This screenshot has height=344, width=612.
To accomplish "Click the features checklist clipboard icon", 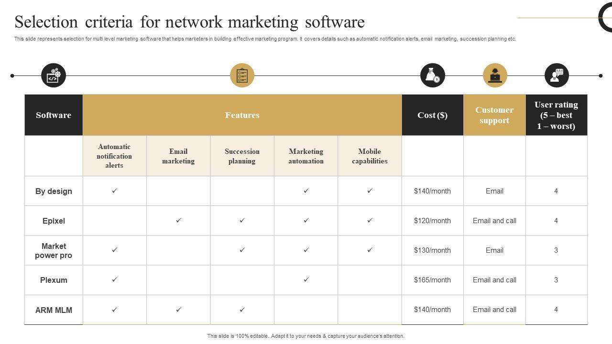I will 242,75.
